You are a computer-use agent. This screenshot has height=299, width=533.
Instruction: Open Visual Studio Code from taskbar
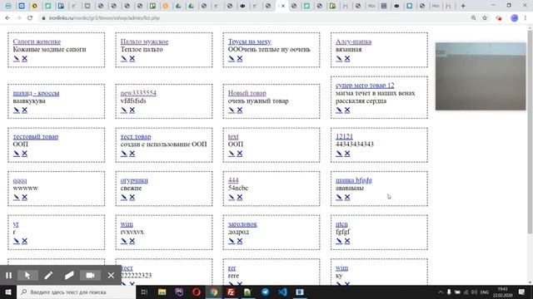[282, 292]
